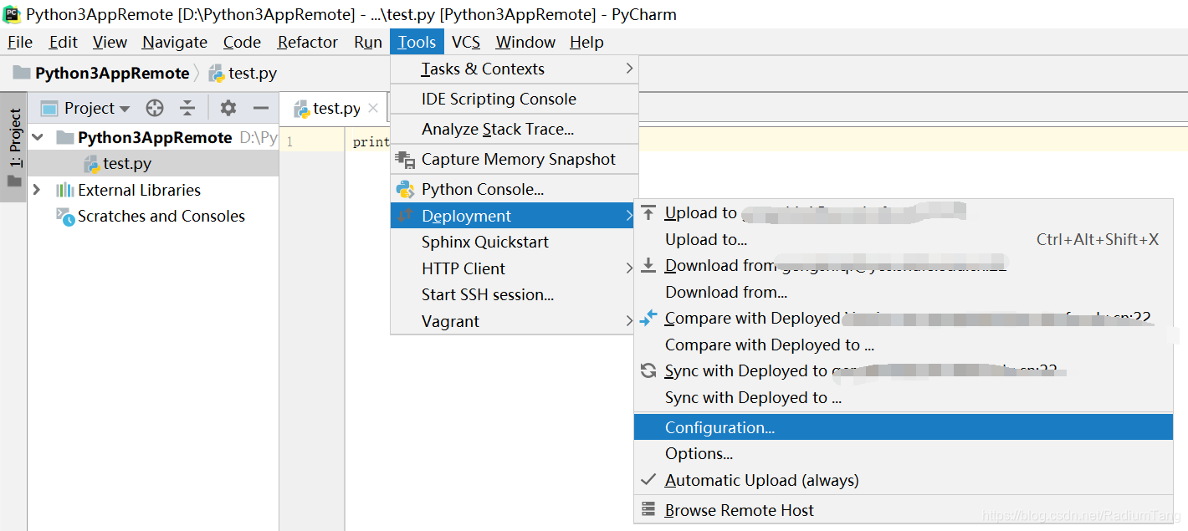Screen dimensions: 1188x531
Task: Select Configuration... in Deployment submenu
Action: coord(719,427)
